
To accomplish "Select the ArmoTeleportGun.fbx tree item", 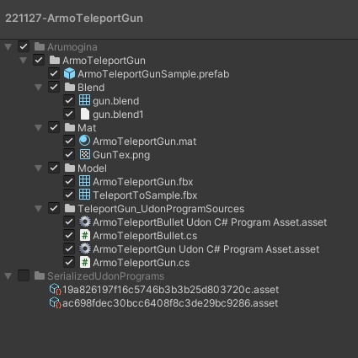I will pos(143,182).
